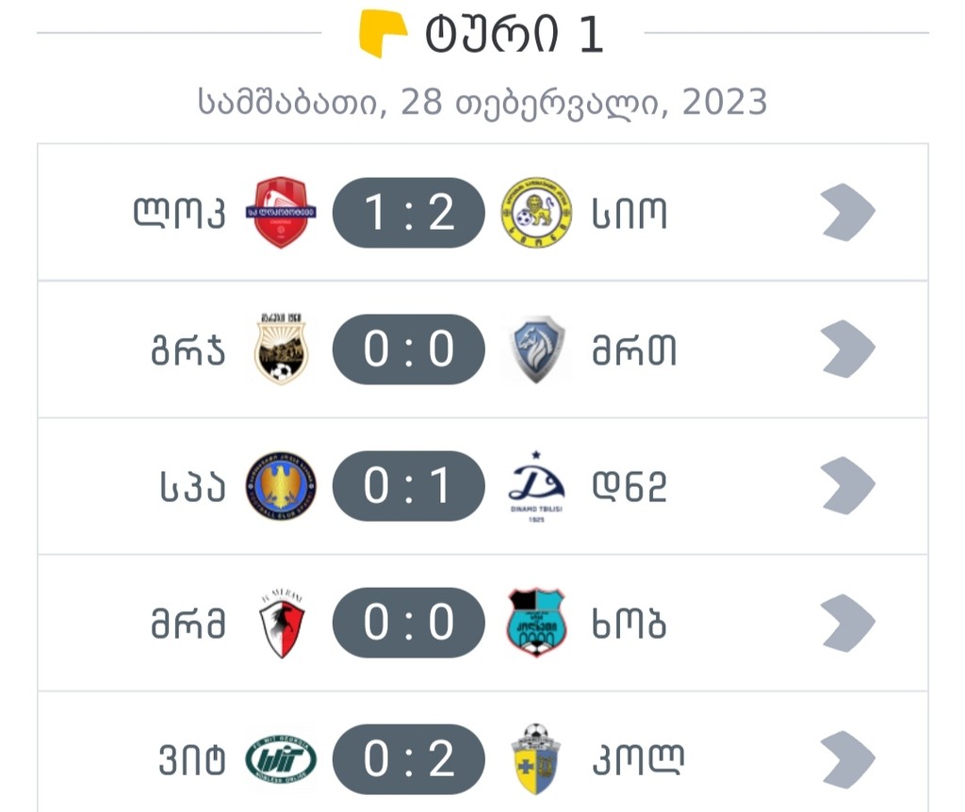The image size is (965, 812).
Task: Tap the 0 : 2 score badge
Action: 409,759
